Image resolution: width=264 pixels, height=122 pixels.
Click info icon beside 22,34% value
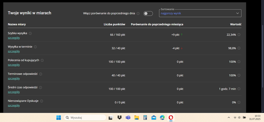[239, 35]
